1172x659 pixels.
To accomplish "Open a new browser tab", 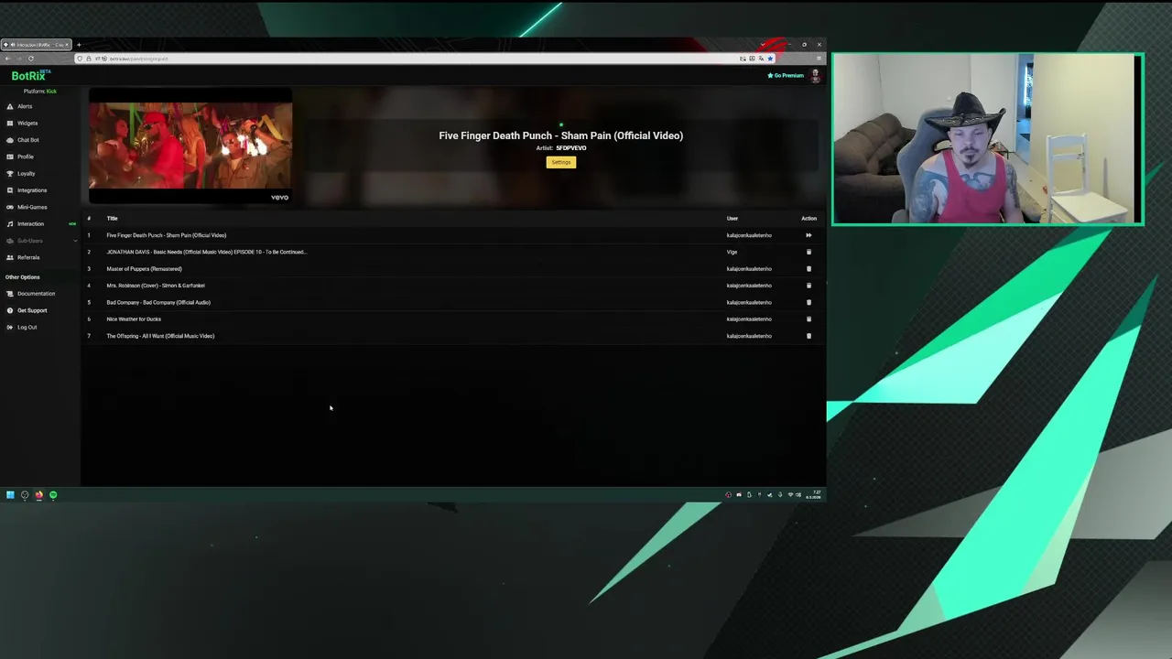I will (79, 45).
